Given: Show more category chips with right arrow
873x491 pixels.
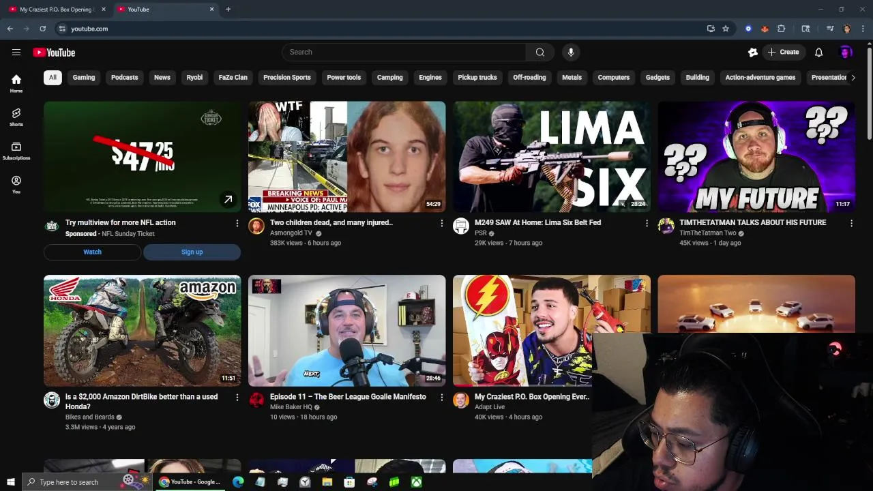Looking at the screenshot, I should [853, 78].
